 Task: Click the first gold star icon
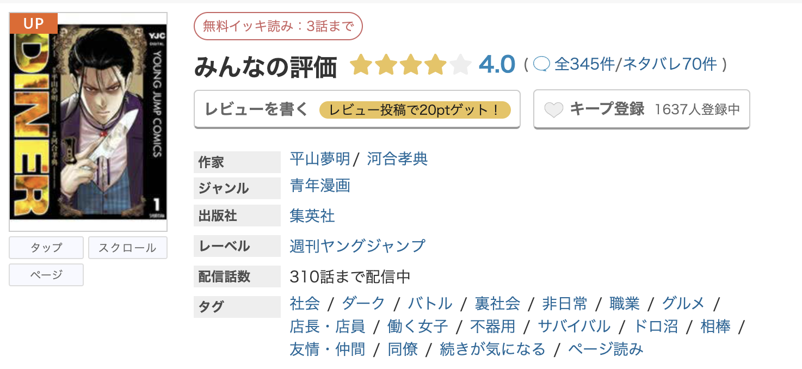pyautogui.click(x=360, y=64)
